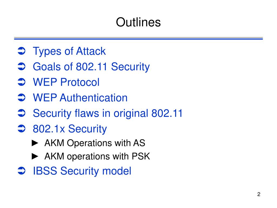Viewport: 277px width, 208px height.
Task: Click the slide number 2
Action: point(259,194)
